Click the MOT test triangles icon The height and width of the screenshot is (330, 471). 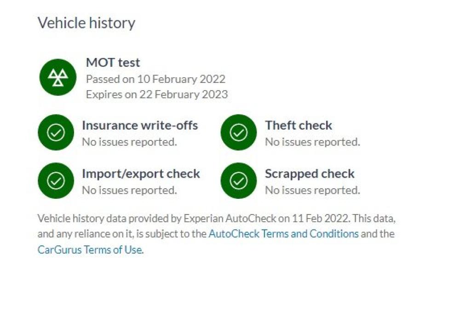pos(57,77)
